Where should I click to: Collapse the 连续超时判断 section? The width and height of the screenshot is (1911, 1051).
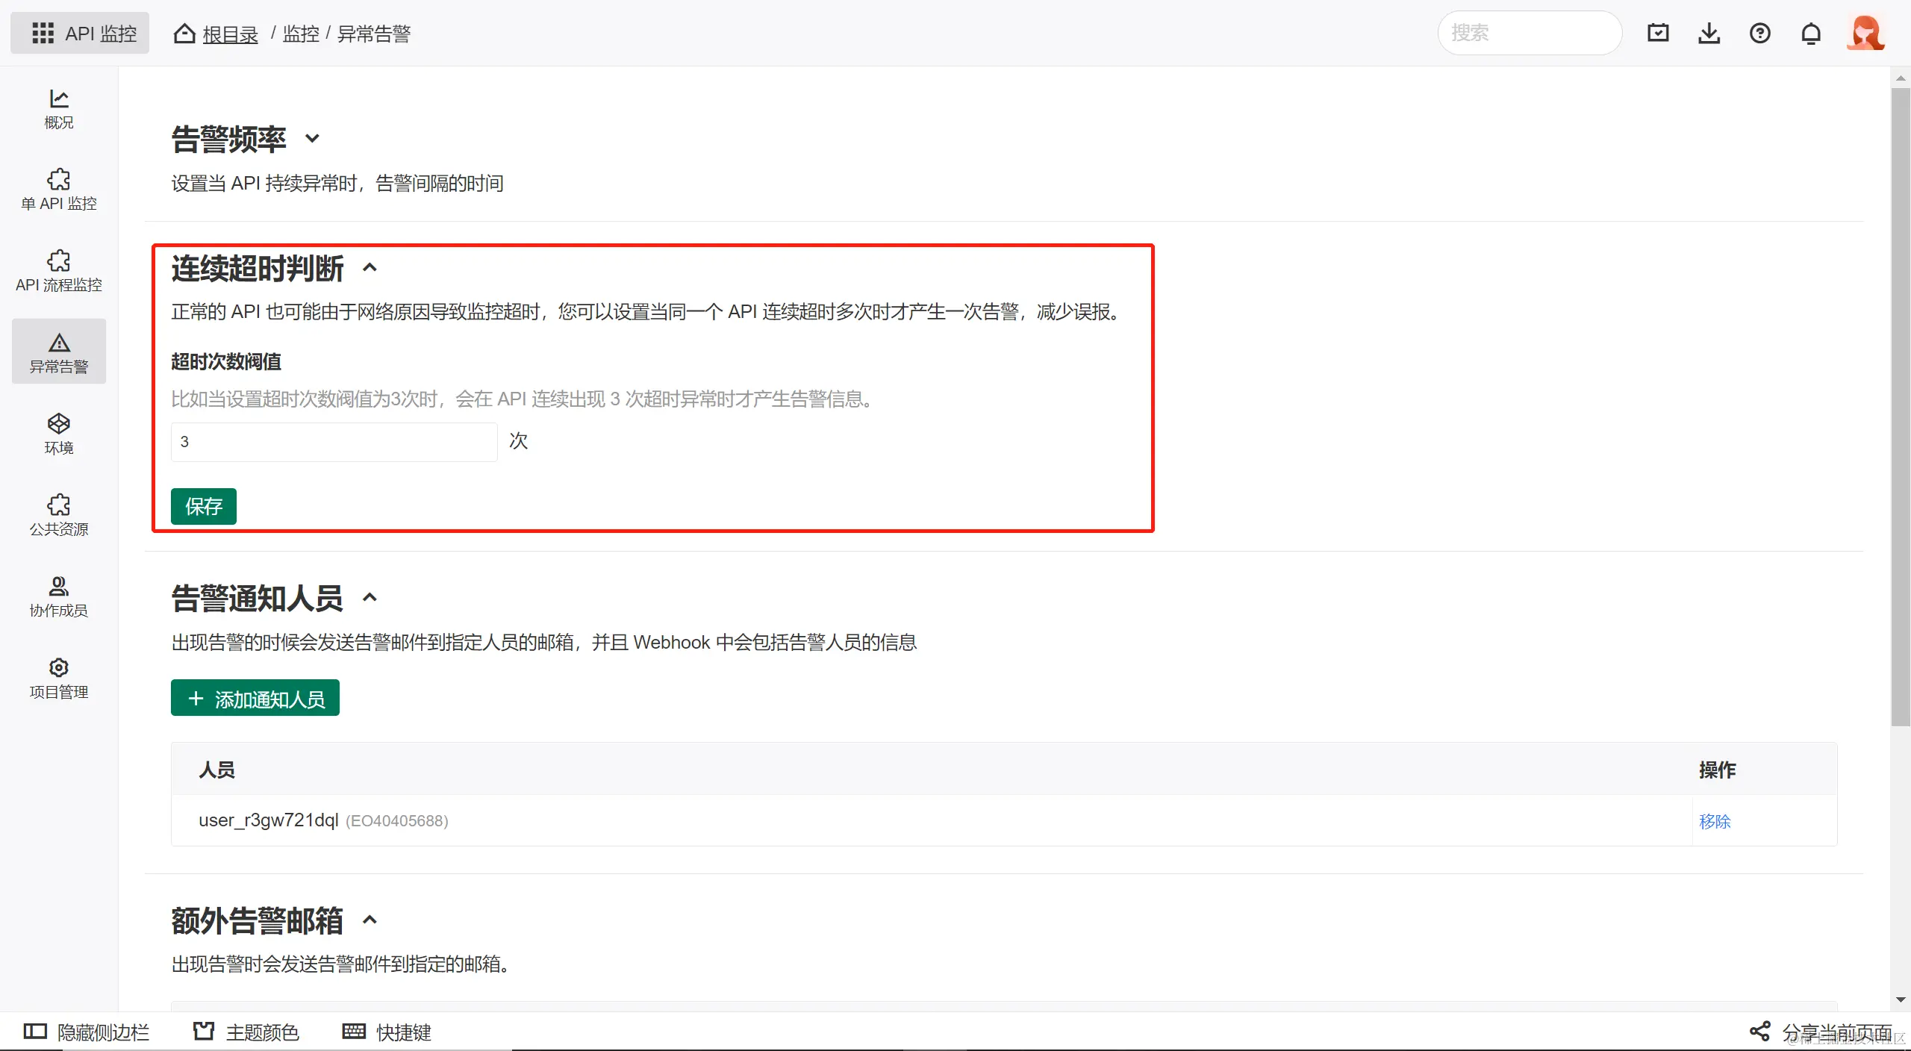(x=370, y=268)
